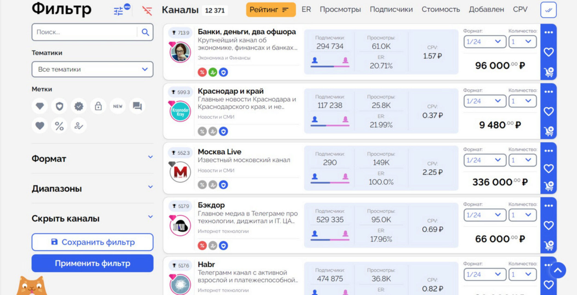The width and height of the screenshot is (577, 295).
Task: Click the chat bubble tag icon in Метки
Action: click(x=137, y=106)
